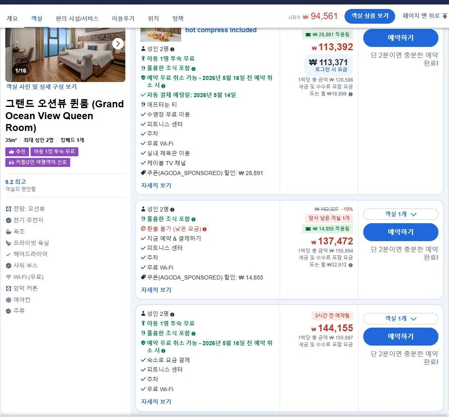Image resolution: width=449 pixels, height=417 pixels.
Task: Click the 커플/2인 여행객이 선호 badge
Action: pos(38,162)
